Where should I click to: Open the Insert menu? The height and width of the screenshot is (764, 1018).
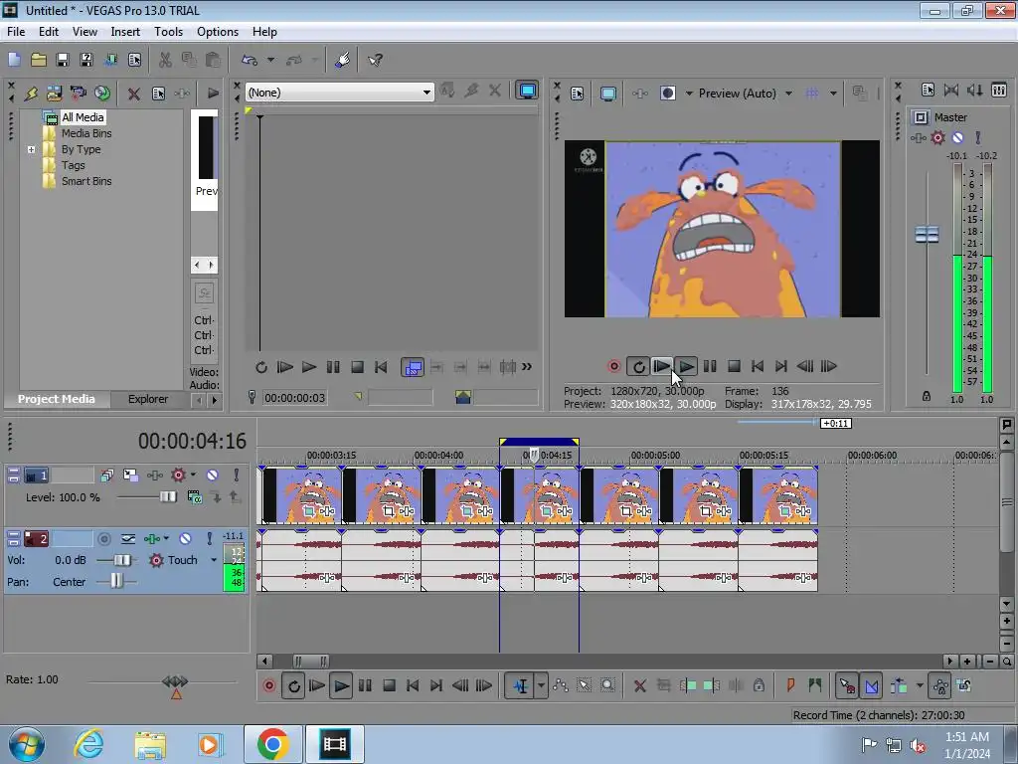coord(125,31)
